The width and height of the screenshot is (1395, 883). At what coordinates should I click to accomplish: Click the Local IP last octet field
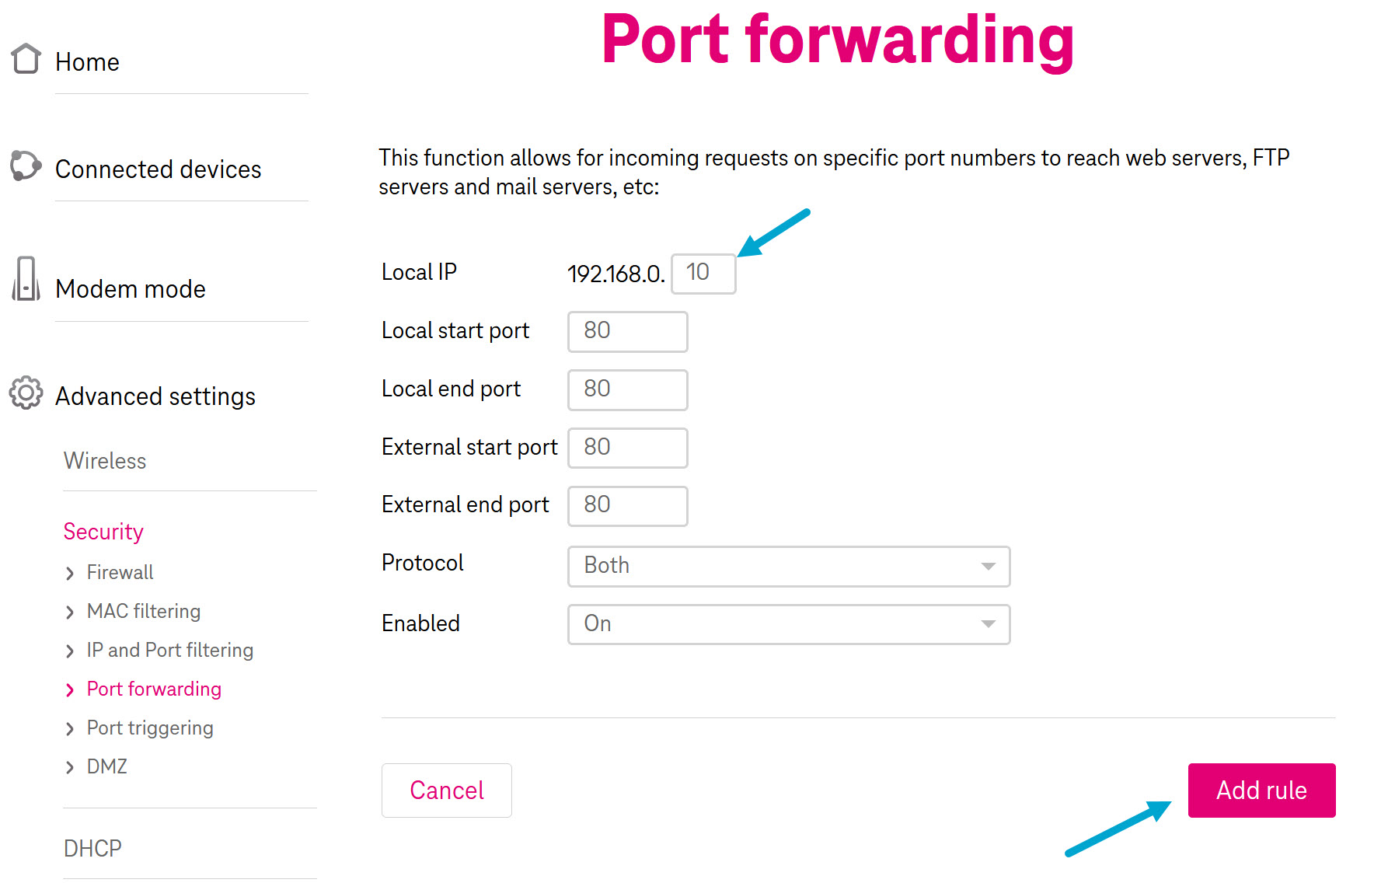702,273
